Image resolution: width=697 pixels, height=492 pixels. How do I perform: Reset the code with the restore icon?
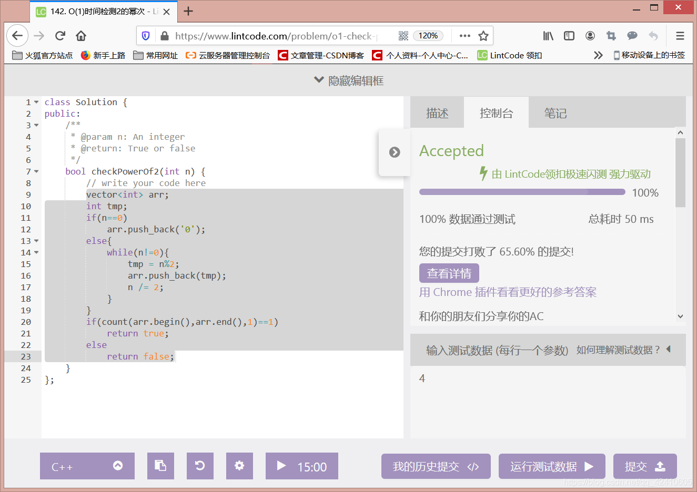(x=200, y=466)
